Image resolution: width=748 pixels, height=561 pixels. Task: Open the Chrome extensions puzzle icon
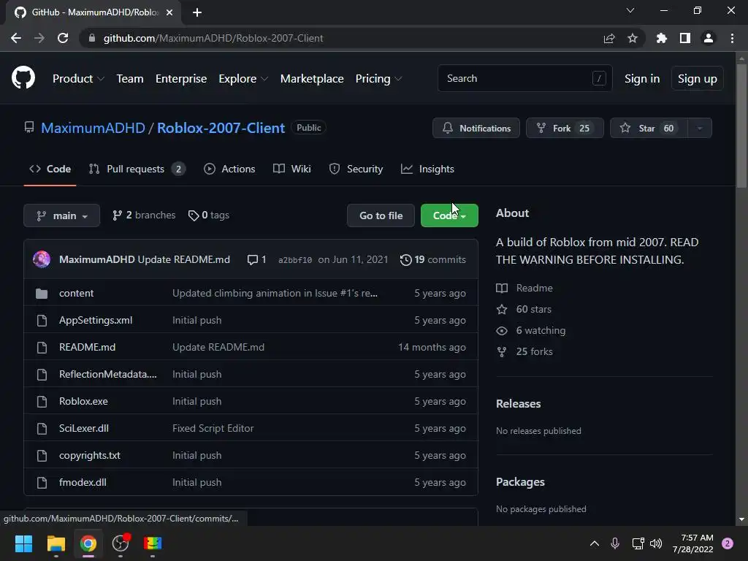point(662,38)
